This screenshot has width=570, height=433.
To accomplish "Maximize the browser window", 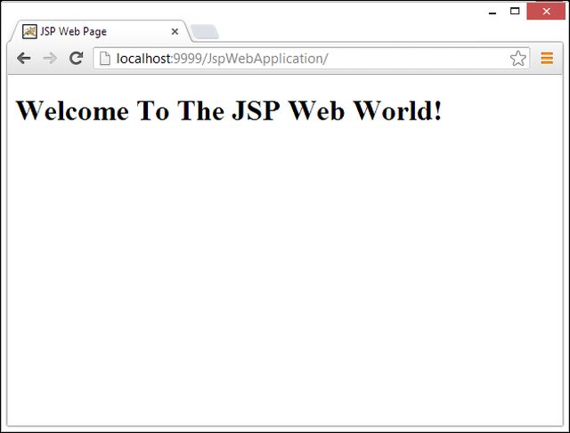I will (x=515, y=12).
